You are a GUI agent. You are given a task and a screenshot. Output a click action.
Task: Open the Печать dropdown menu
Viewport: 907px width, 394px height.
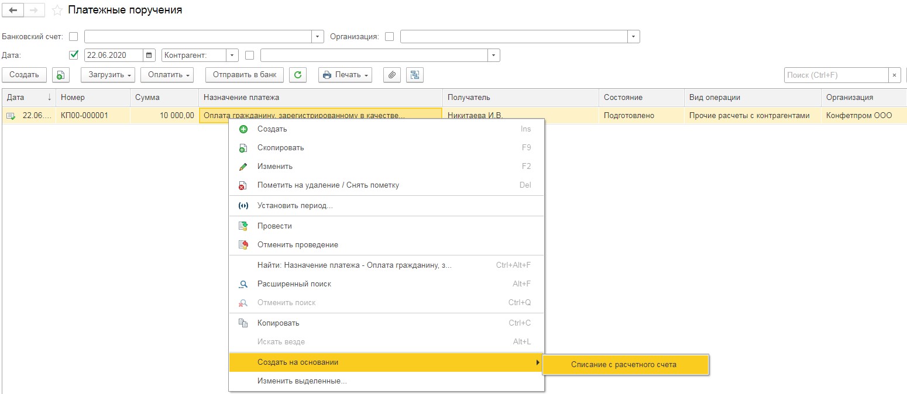345,75
